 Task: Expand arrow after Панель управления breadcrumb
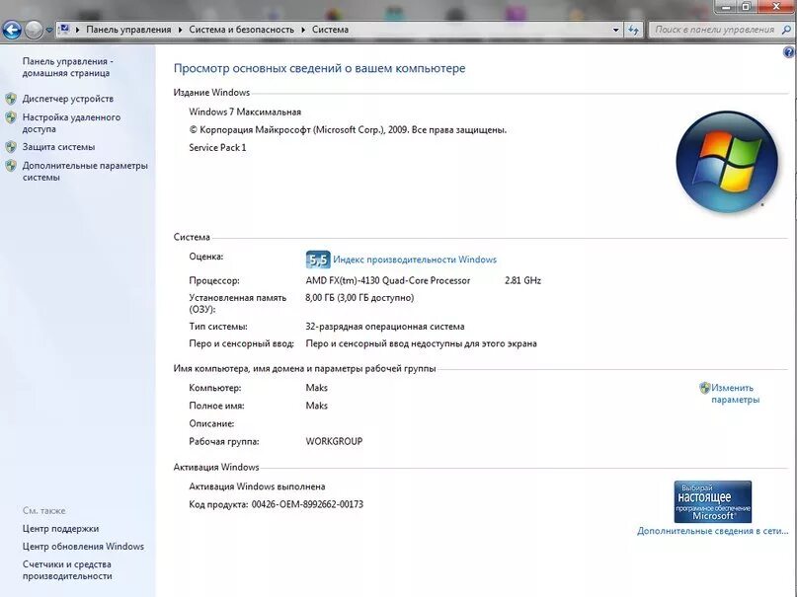181,30
